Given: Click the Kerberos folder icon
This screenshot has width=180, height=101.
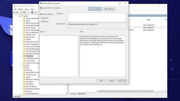Looking at the screenshot, I should [24, 70].
